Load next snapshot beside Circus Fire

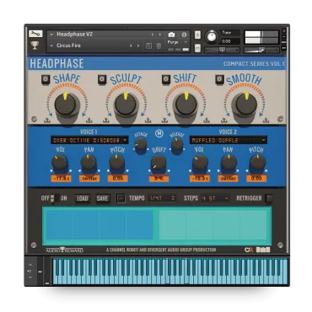138,46
